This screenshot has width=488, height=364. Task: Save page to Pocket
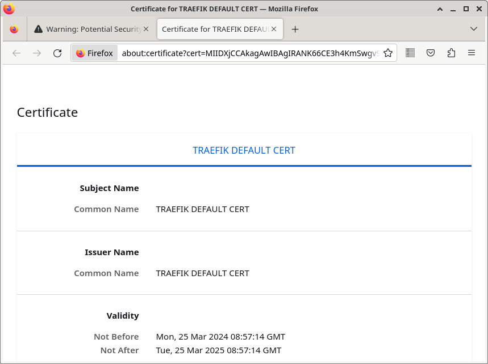click(x=431, y=53)
